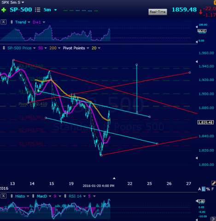Viewport: 216px width, 221px height.
Task: Open the 200 moving average dropdown
Action: [59, 48]
